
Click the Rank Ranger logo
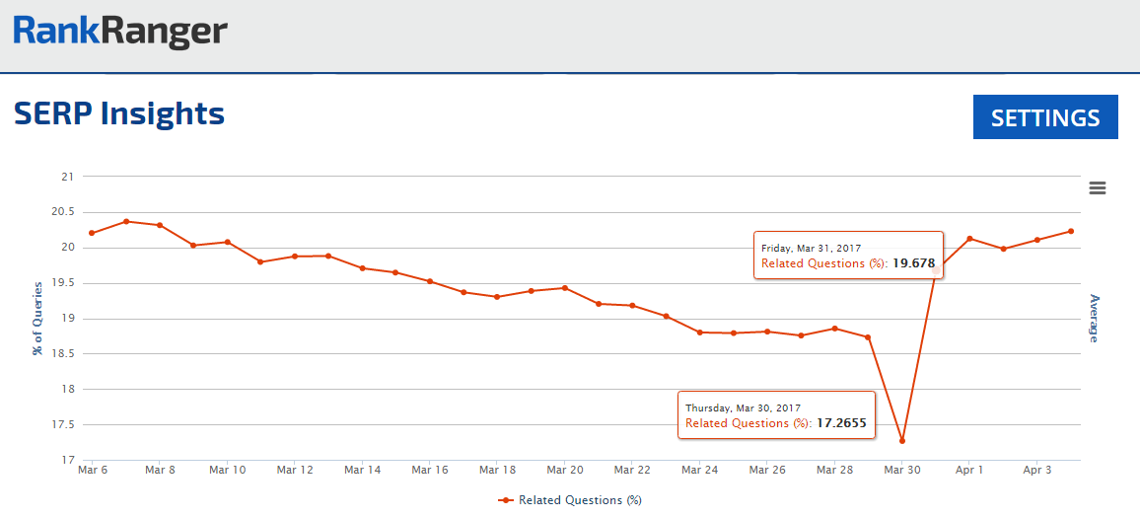tap(120, 32)
